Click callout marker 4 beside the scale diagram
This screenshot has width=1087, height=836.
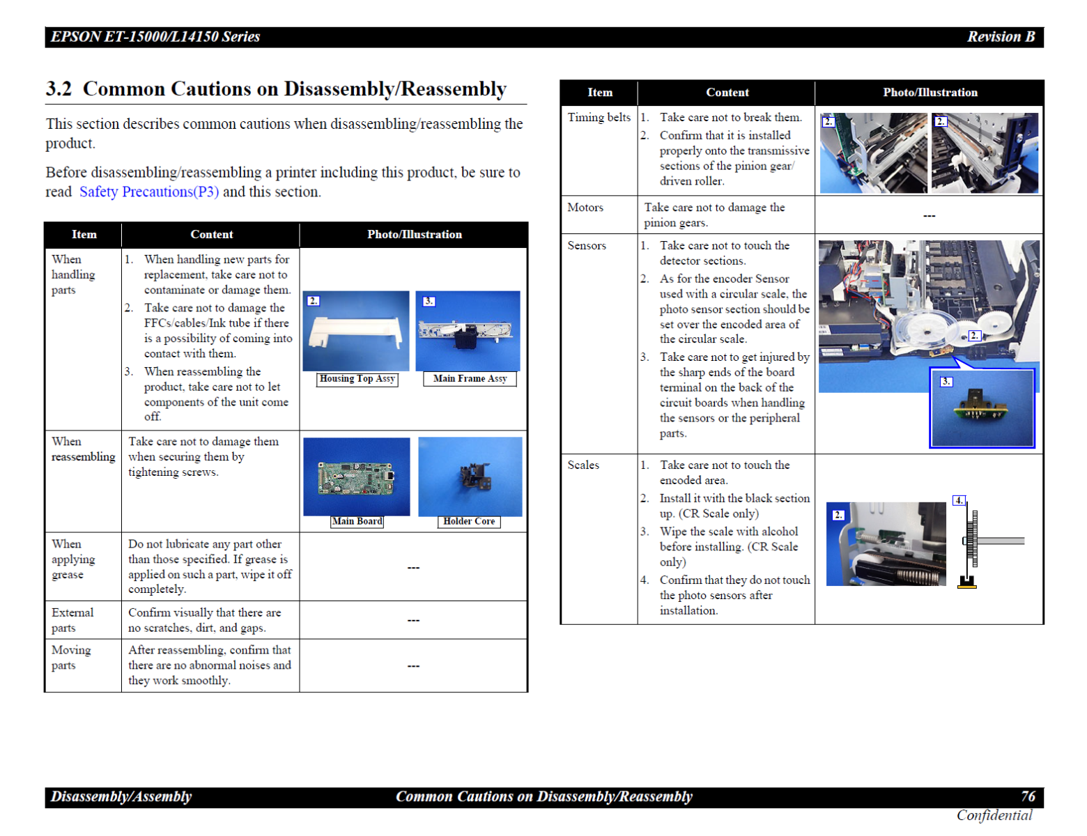point(959,500)
